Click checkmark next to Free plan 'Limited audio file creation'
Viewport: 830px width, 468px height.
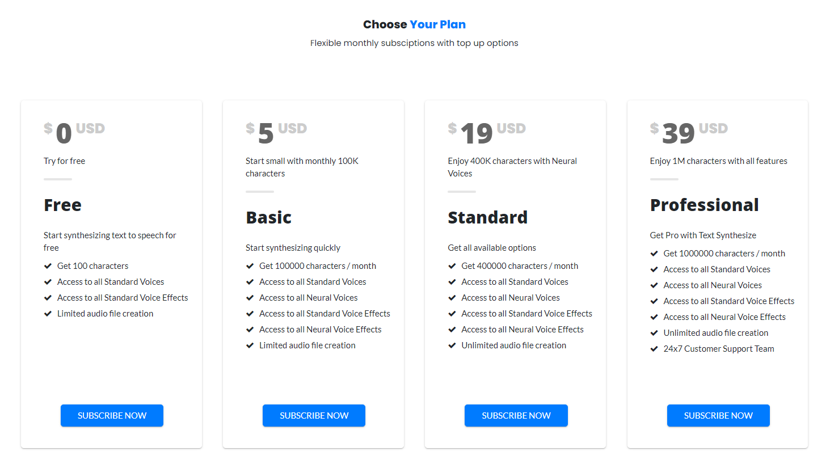(x=48, y=314)
